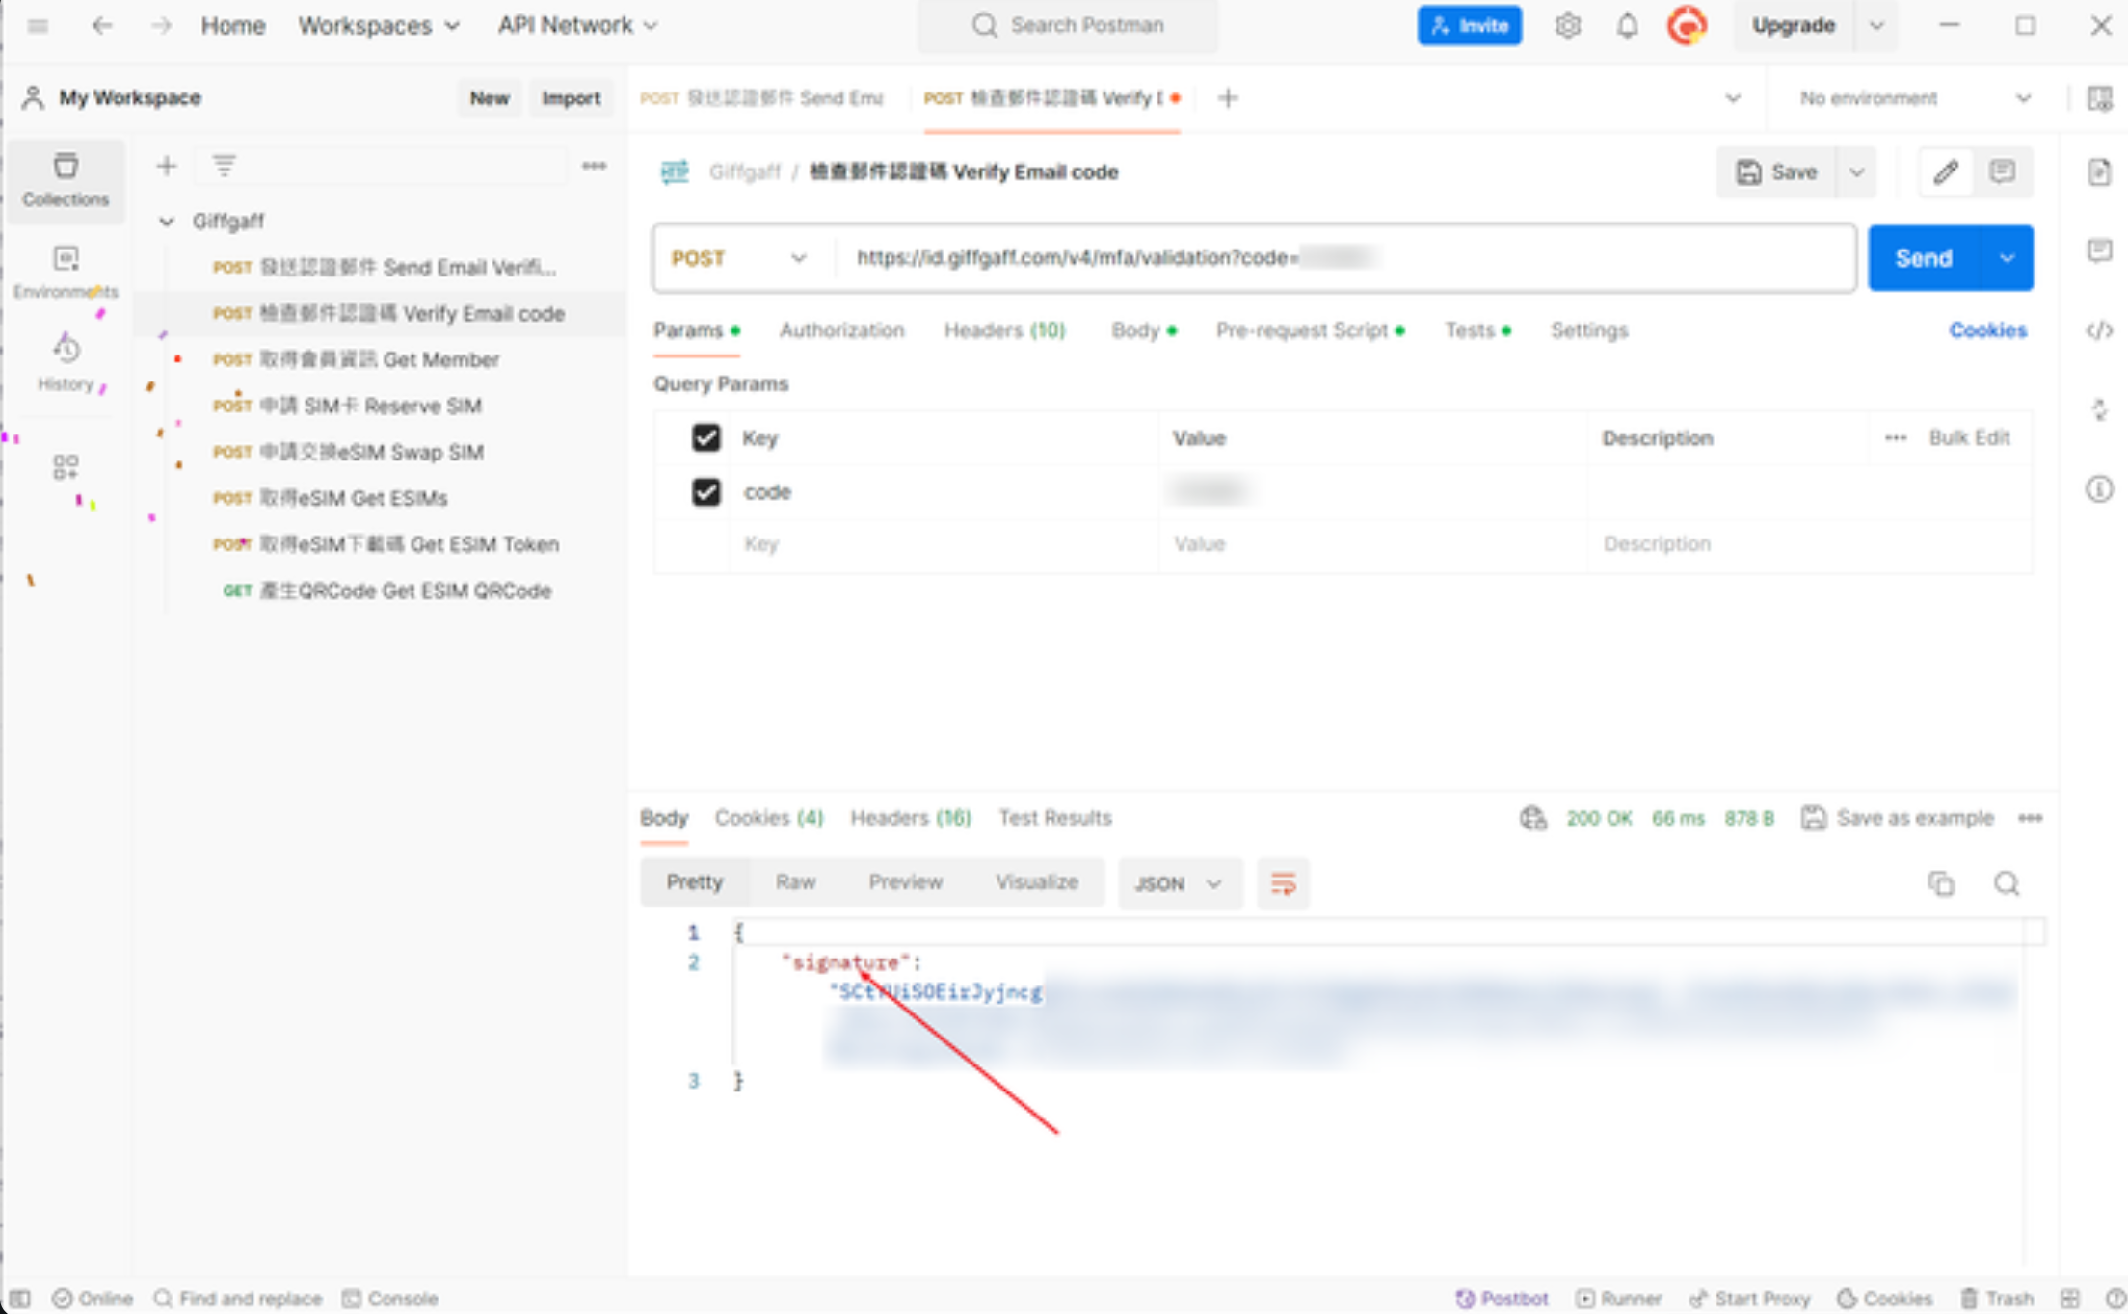Open the configure workspace sidebar icon
2128x1314 pixels.
point(66,467)
